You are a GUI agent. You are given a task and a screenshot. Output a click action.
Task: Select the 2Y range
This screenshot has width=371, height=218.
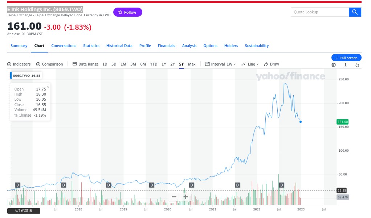(x=173, y=64)
